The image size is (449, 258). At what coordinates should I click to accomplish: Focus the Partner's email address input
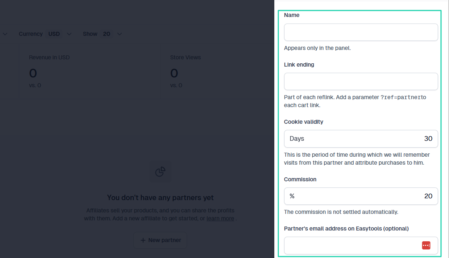pyautogui.click(x=361, y=245)
